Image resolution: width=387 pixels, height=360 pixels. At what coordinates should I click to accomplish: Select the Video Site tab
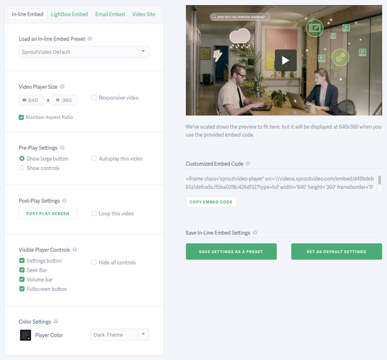tap(144, 14)
